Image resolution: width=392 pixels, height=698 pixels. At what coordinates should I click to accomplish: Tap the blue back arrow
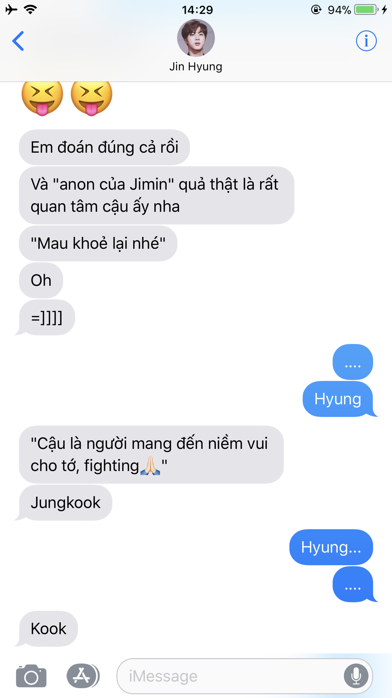coord(18,41)
